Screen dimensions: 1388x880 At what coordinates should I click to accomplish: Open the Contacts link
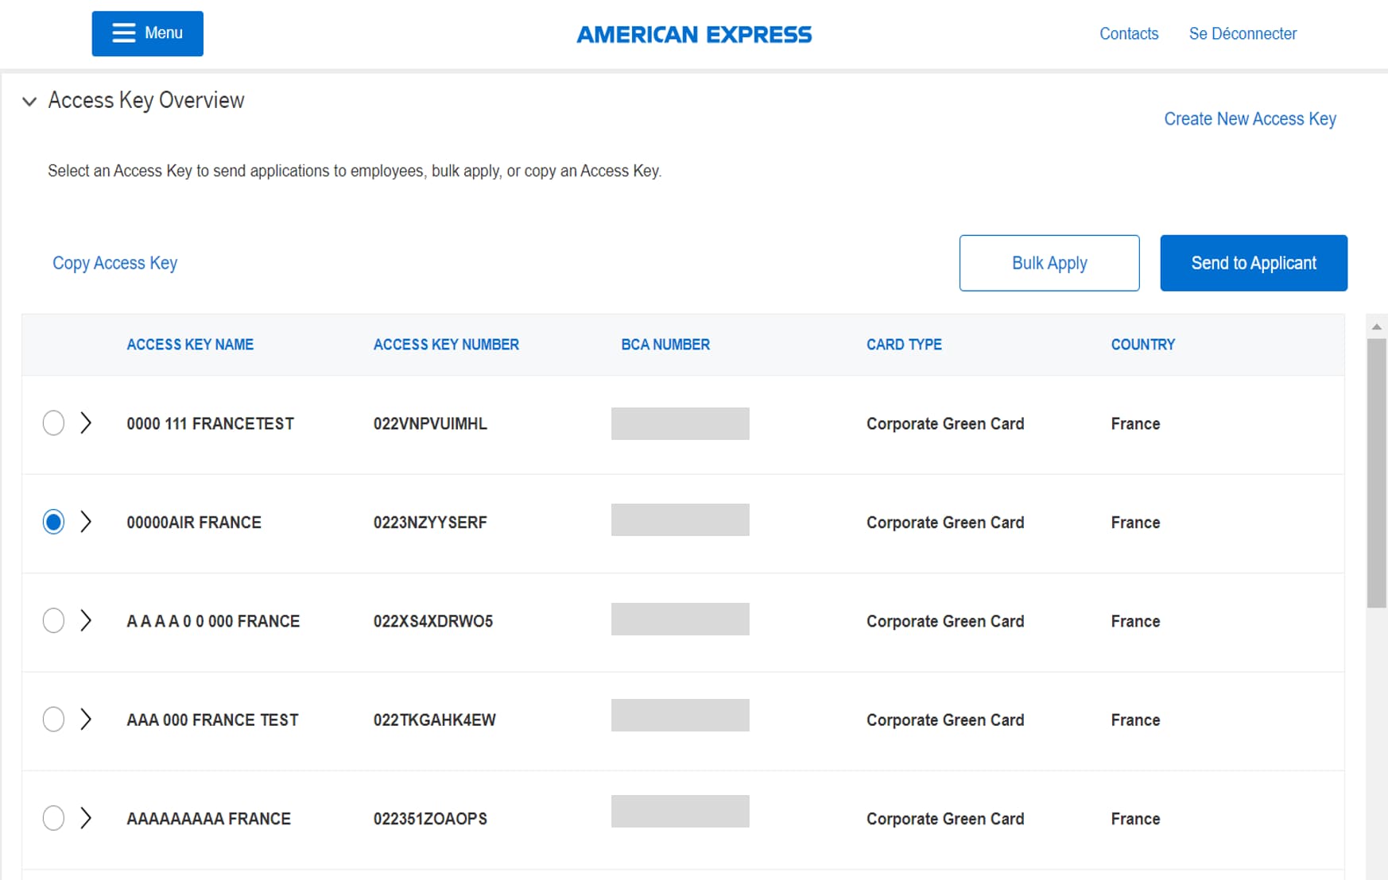(1128, 33)
